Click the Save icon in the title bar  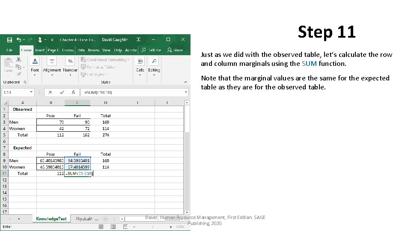pyautogui.click(x=9, y=40)
